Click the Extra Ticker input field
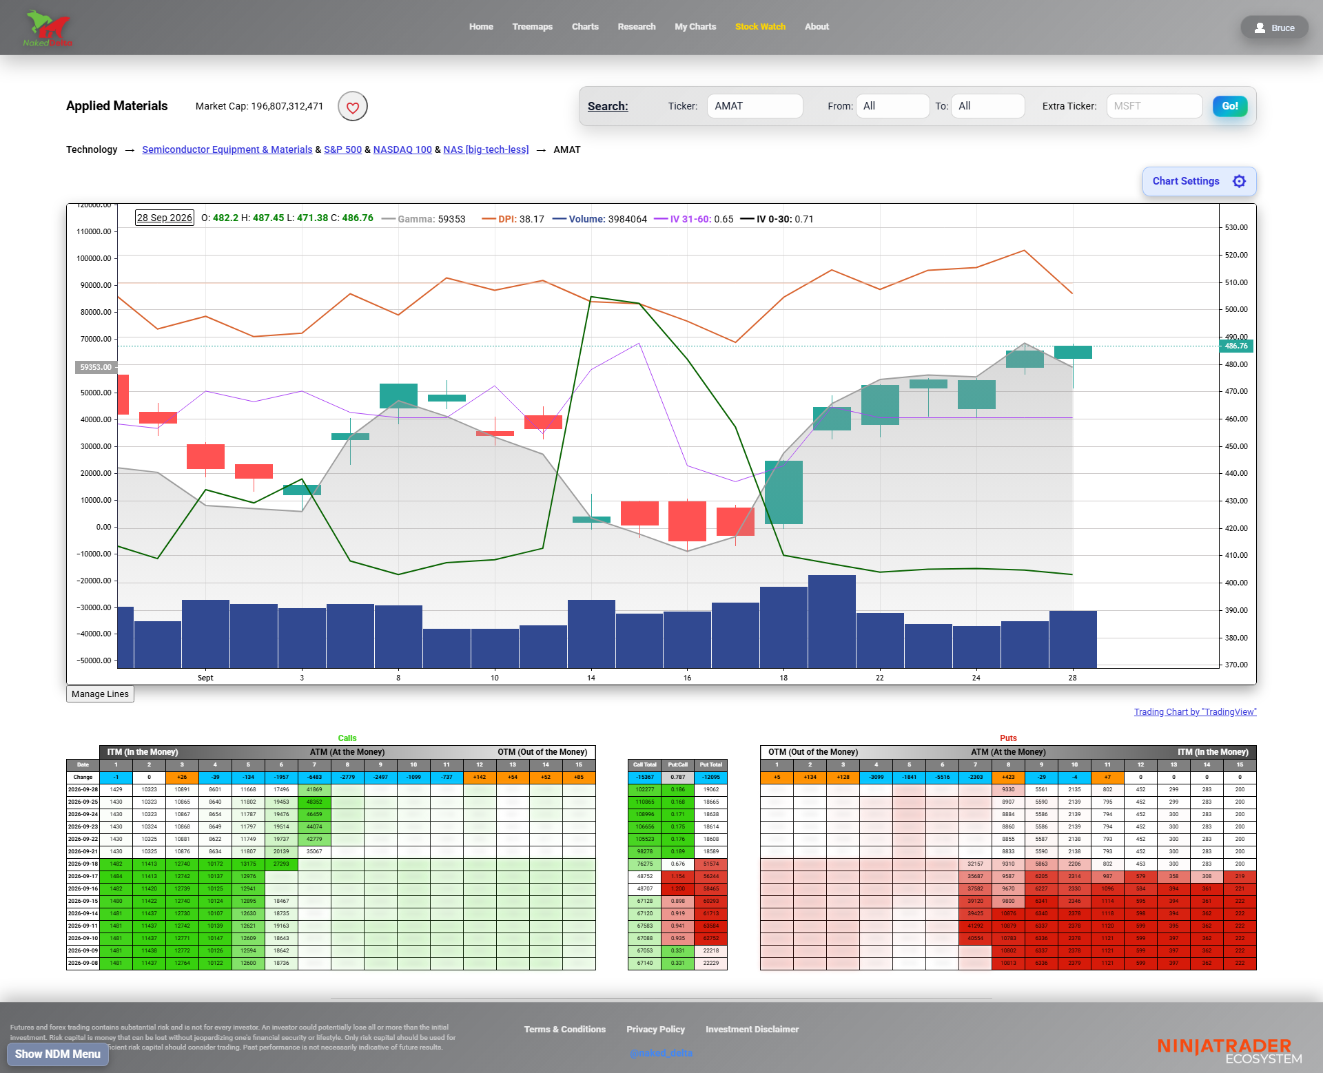The height and width of the screenshot is (1073, 1323). coord(1154,106)
